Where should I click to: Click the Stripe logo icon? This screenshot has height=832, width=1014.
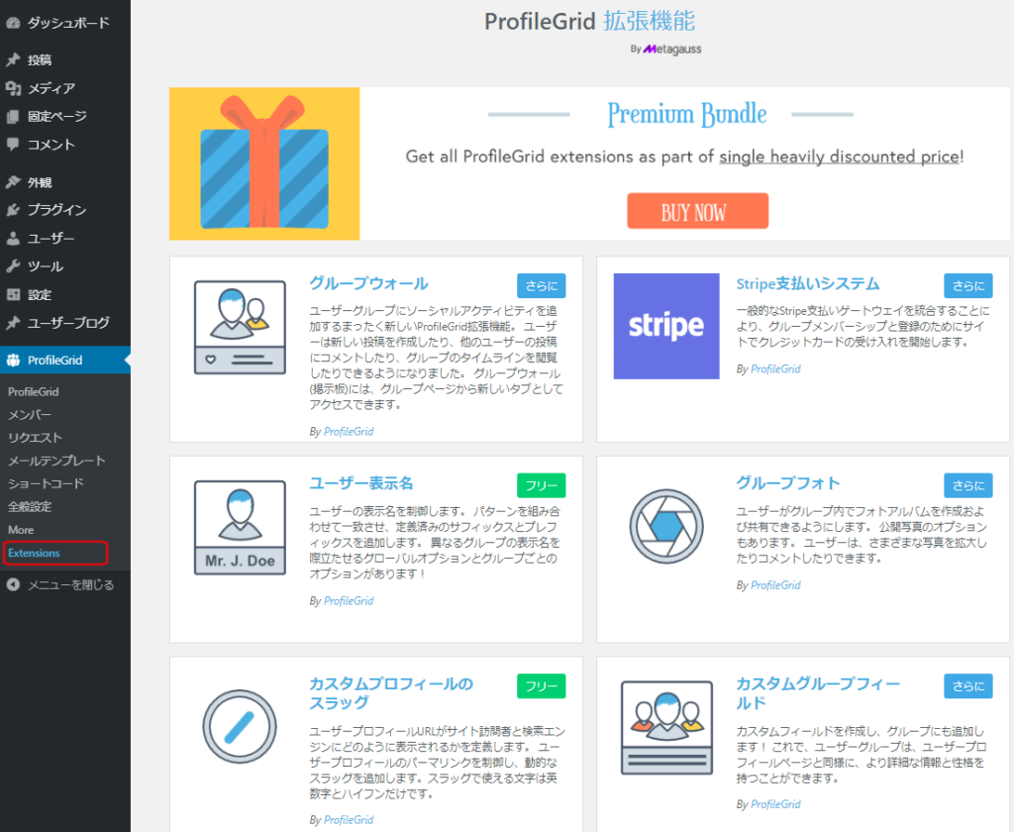click(x=666, y=326)
